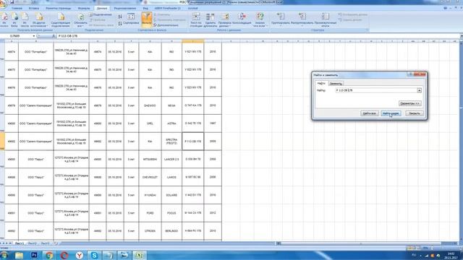
Task: Expand the Name Box dropdown arrow
Action: coord(34,36)
